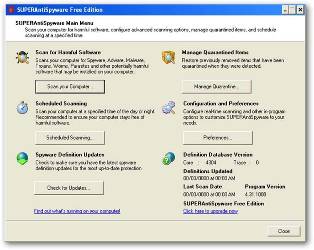314x250 pixels.
Task: Click the 'Definition Database Version' heading
Action: pos(218,155)
